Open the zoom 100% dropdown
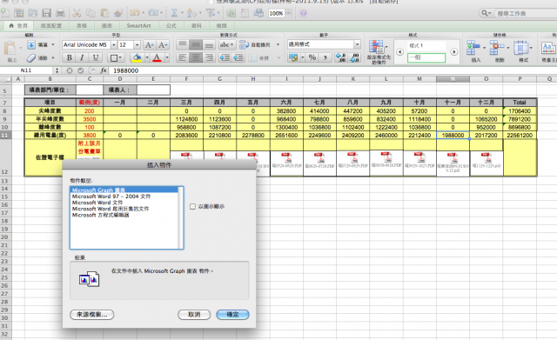Viewport: 557px width, 340px height. click(x=289, y=14)
